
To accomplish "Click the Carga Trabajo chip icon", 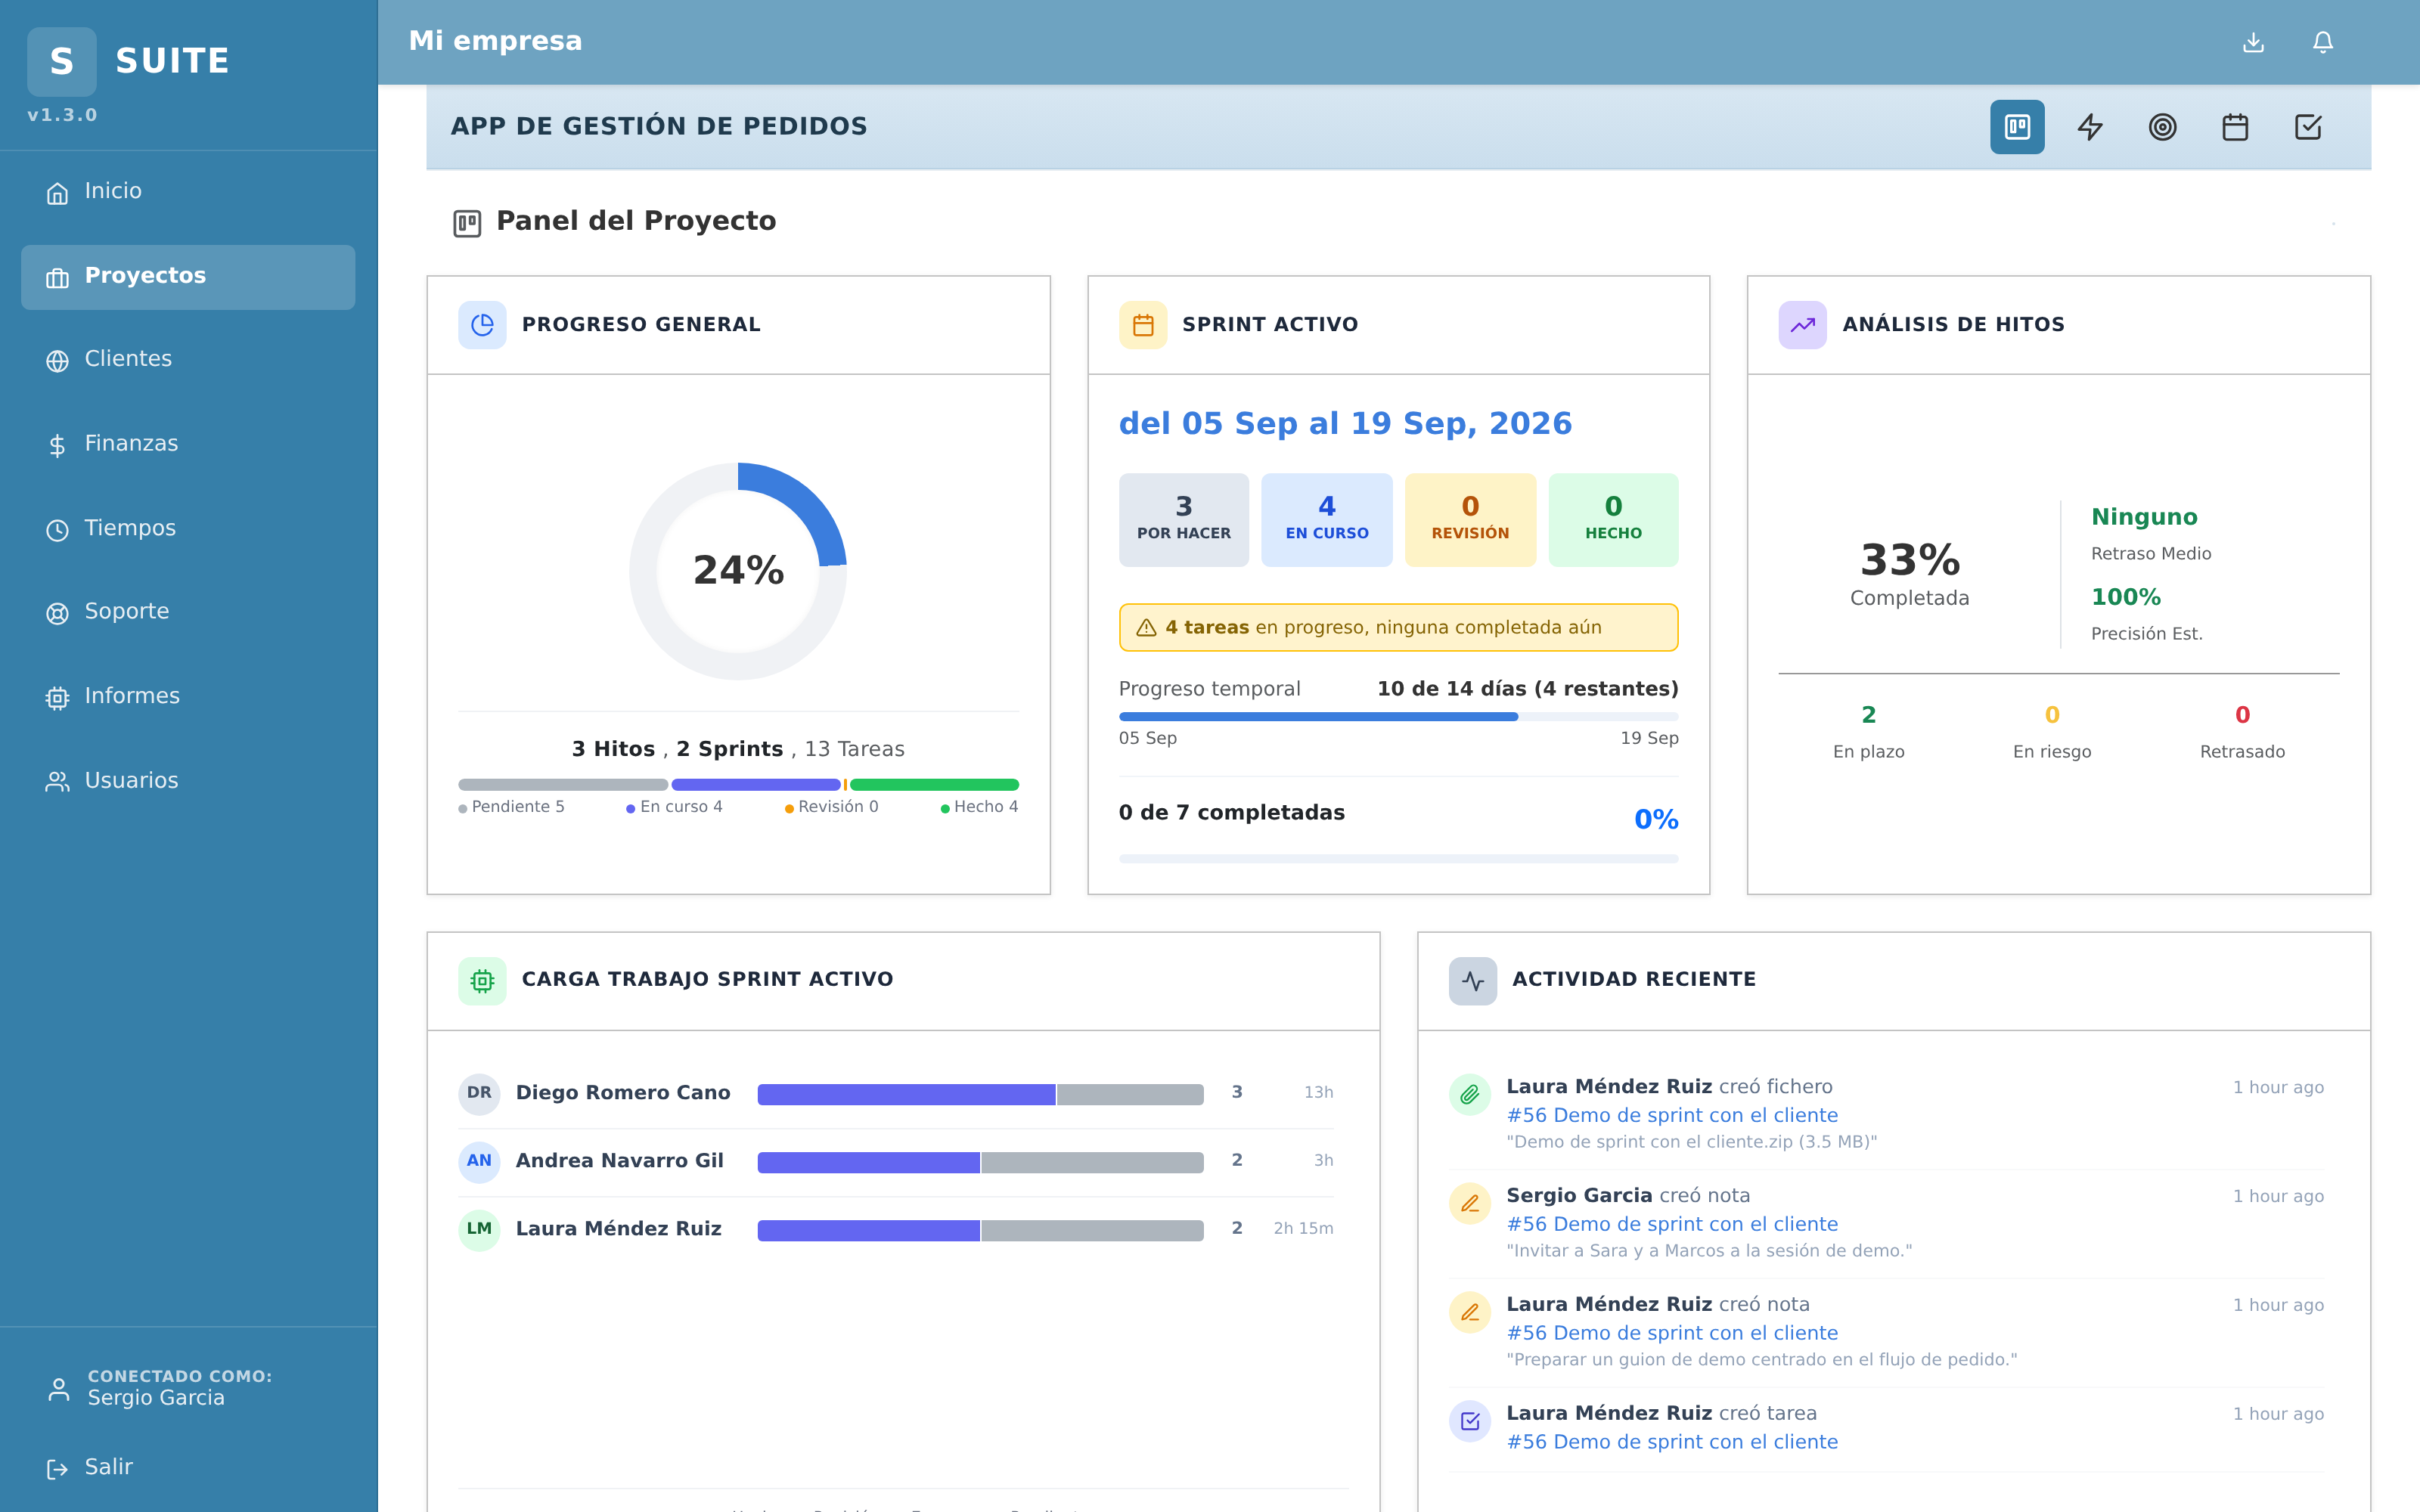I will click(482, 981).
